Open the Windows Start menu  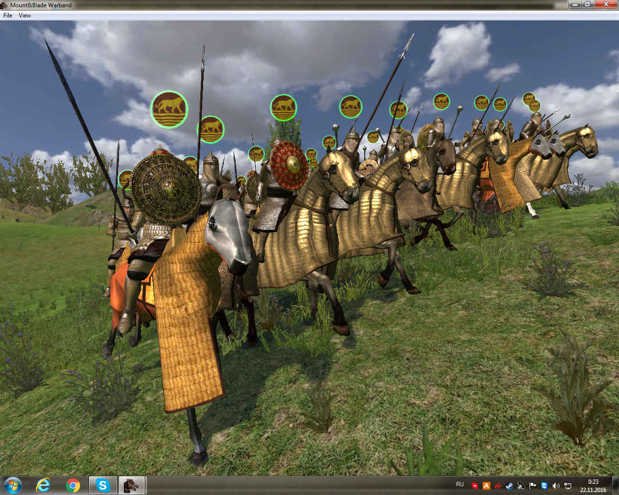point(12,485)
